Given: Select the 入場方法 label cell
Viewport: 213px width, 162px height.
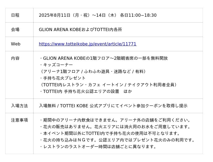Looking at the screenshot, I should (19, 106).
